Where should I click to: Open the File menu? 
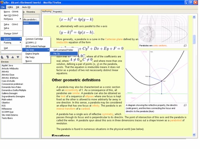[3, 7]
